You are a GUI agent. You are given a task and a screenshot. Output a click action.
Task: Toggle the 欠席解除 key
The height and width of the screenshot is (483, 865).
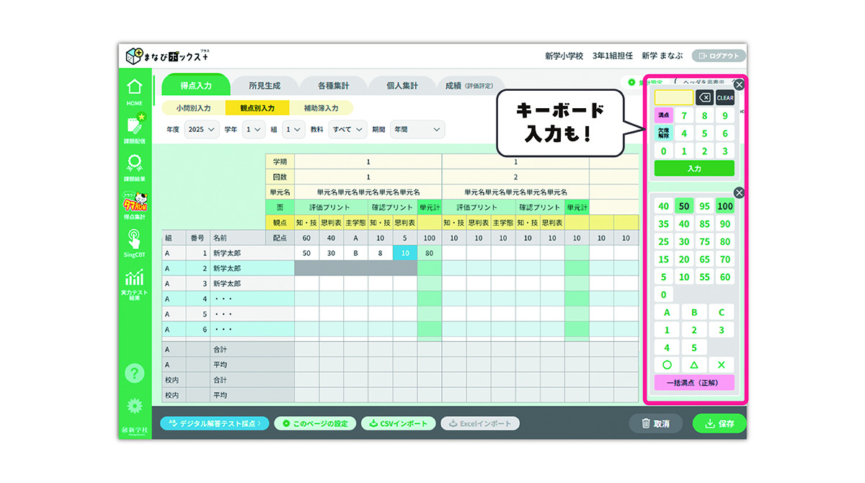click(x=663, y=133)
